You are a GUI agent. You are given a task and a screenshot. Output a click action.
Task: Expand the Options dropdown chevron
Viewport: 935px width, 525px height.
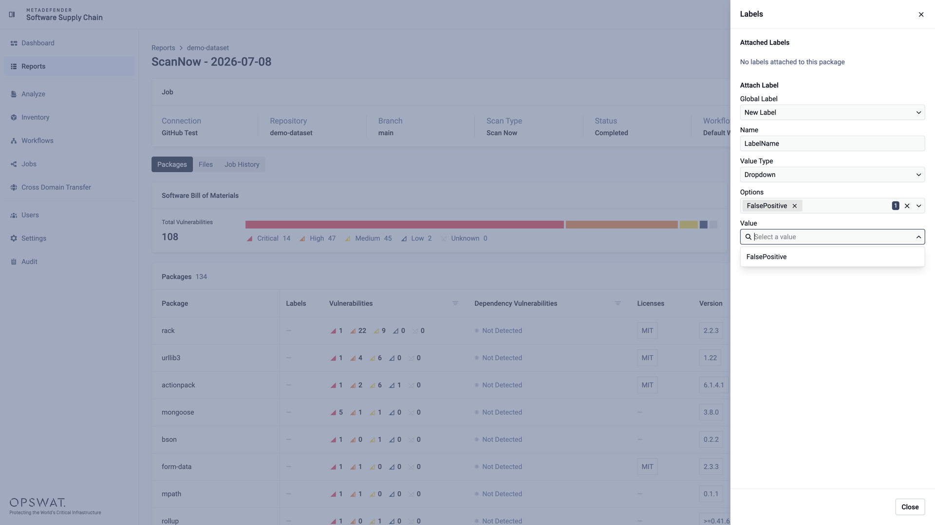pos(919,206)
